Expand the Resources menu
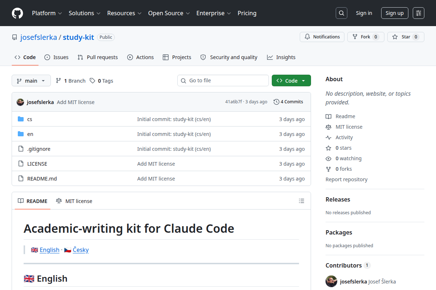 (124, 13)
